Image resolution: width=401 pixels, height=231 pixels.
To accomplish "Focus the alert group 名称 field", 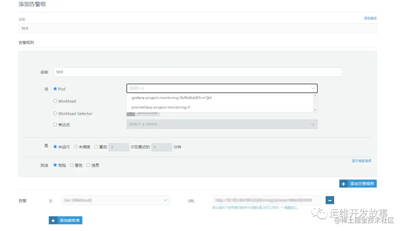I will click(198, 28).
